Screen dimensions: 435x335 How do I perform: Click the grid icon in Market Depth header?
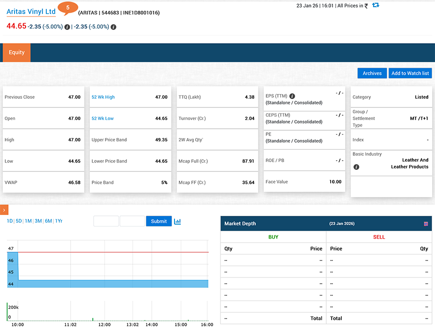(x=426, y=224)
